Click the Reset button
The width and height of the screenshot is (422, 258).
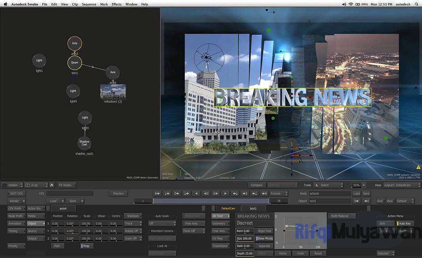tap(318, 253)
